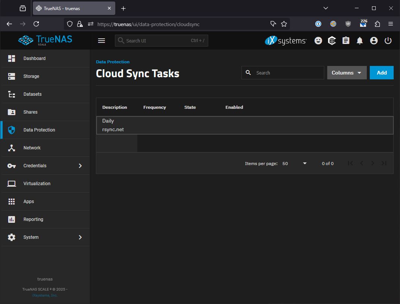Screen dimensions: 400x304
Task: Toggle the sidebar hamburger menu
Action: (101, 41)
